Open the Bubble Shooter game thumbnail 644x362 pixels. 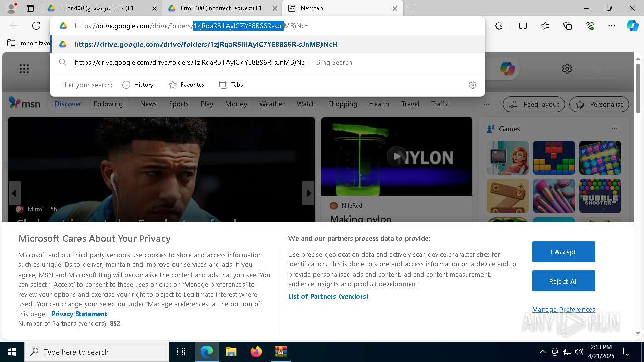tap(600, 196)
